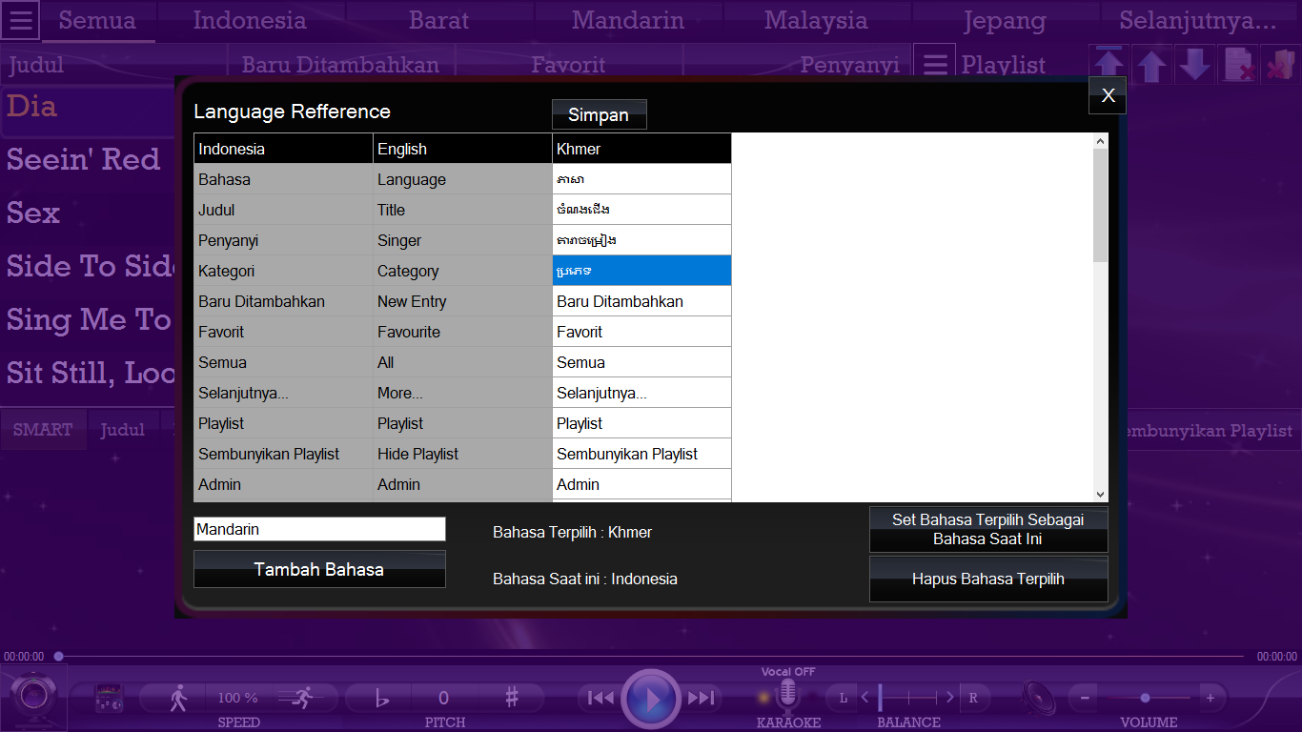Open the Selanjutnya... category tab at top

point(1198,20)
